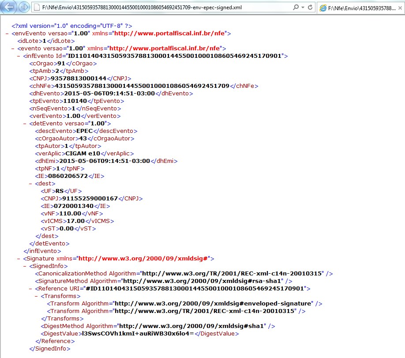Click the closing dest tag
This screenshot has width=405, height=358.
point(47,236)
